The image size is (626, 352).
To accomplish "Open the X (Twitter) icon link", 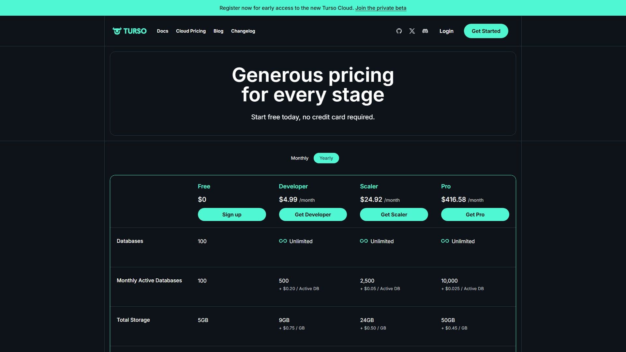I will coord(412,31).
